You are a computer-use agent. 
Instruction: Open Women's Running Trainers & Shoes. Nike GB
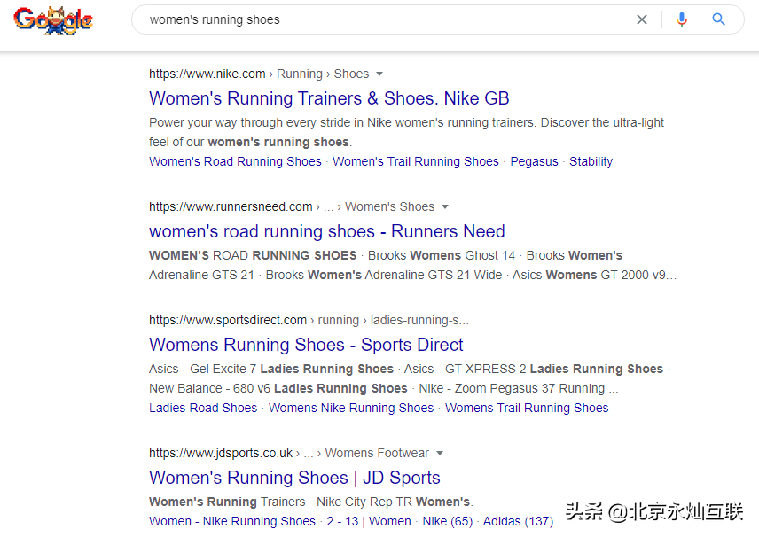pos(329,98)
